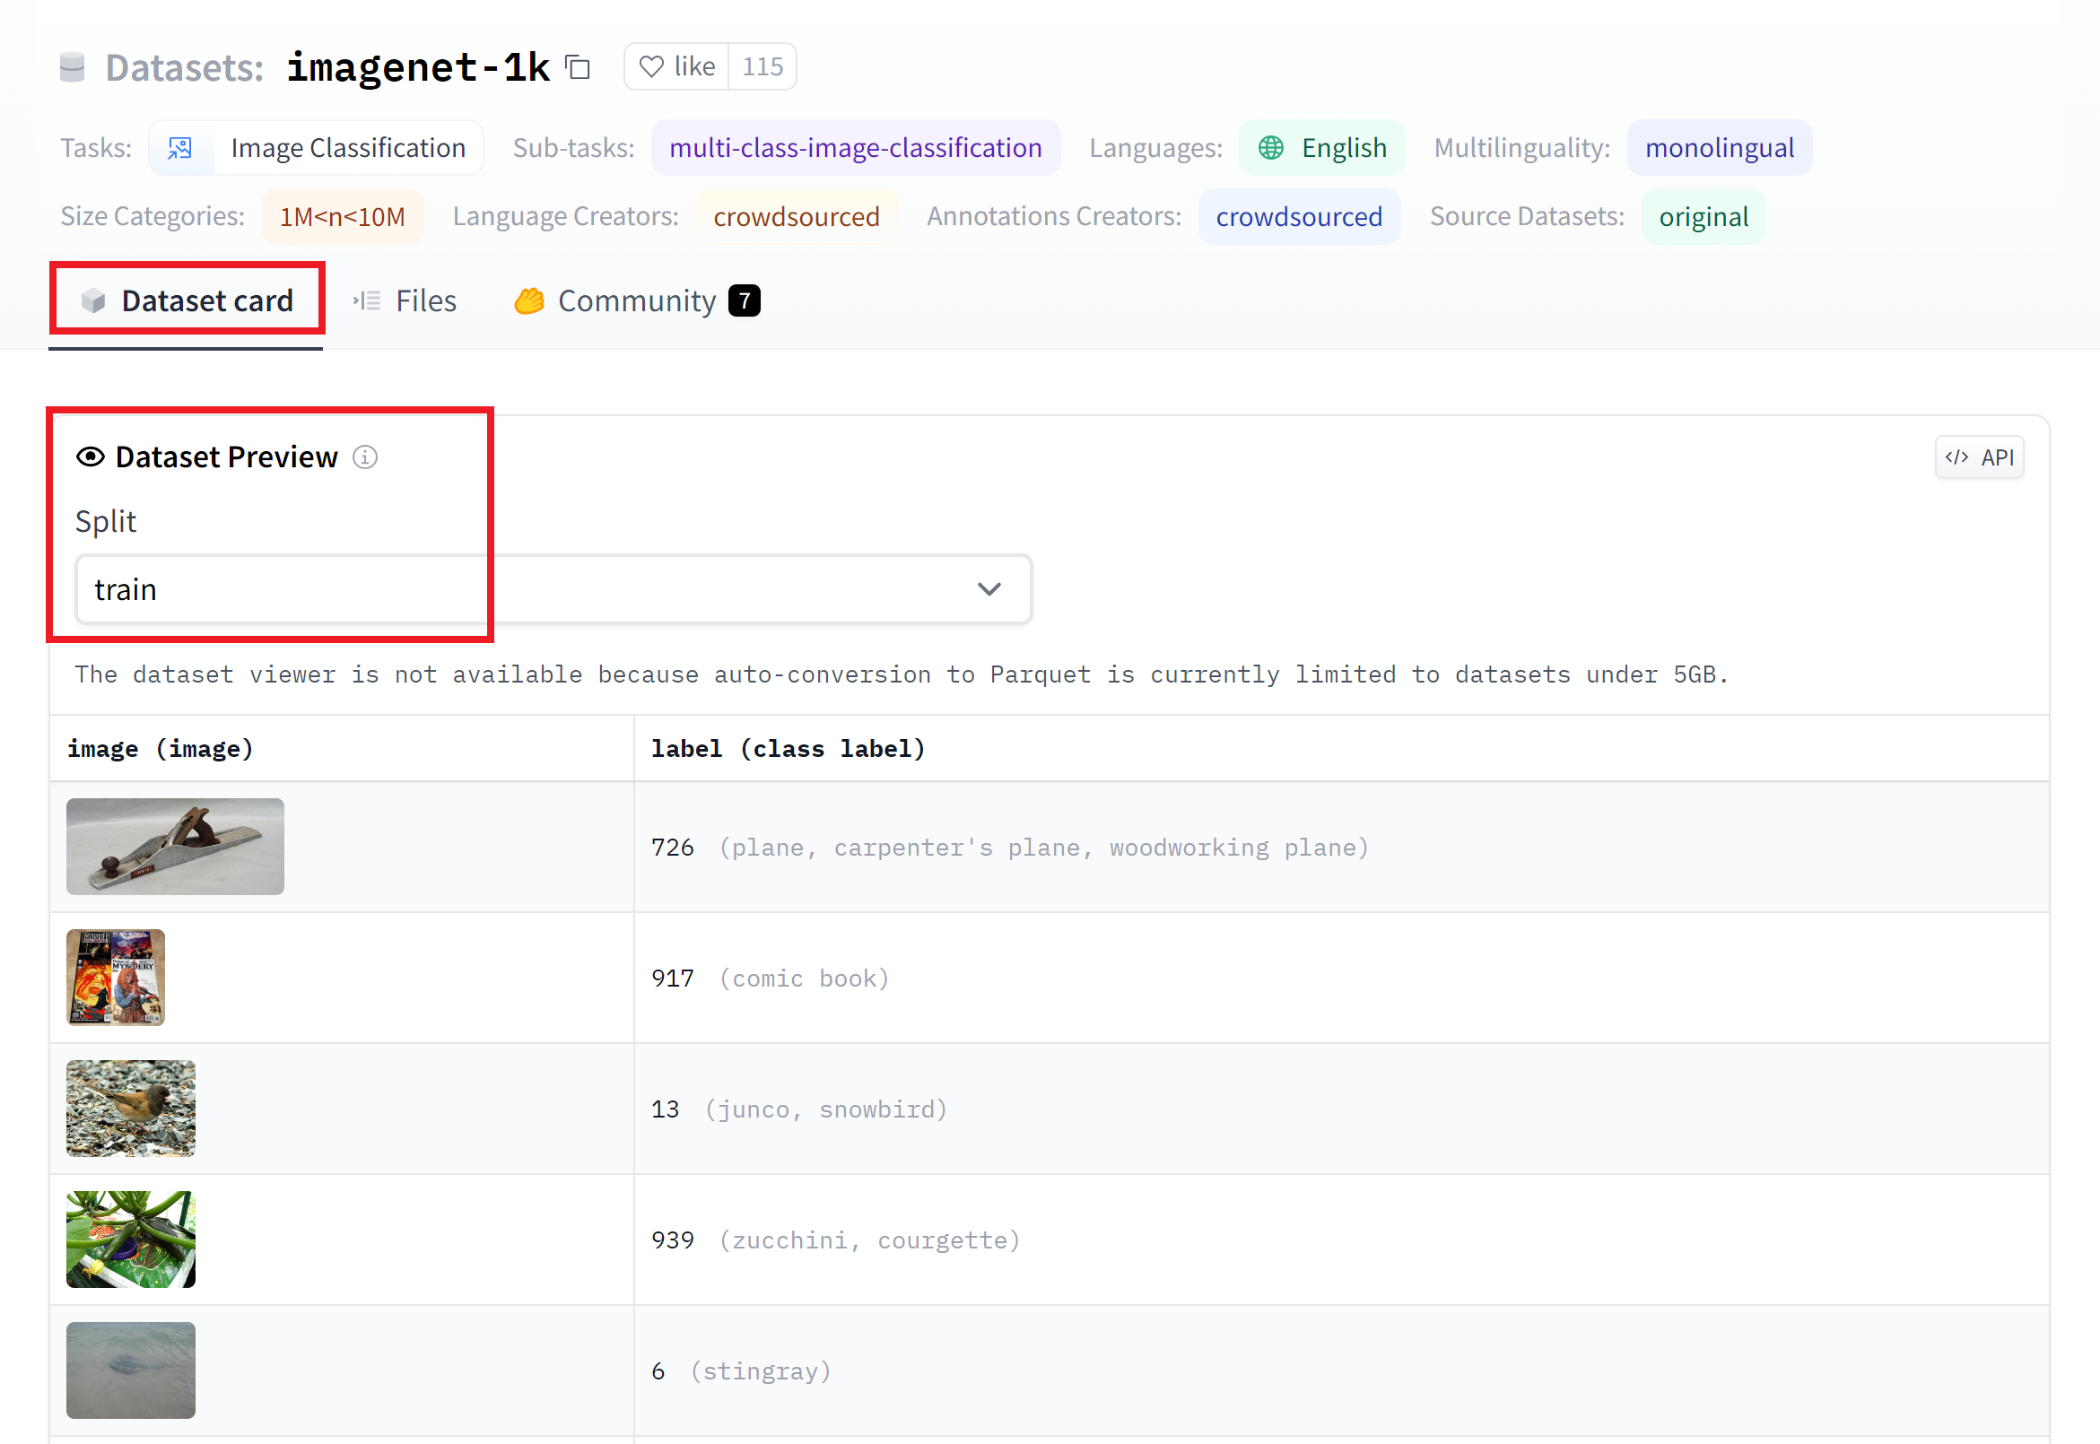The image size is (2100, 1444).
Task: Click the Dataset Preview eye icon
Action: click(91, 457)
